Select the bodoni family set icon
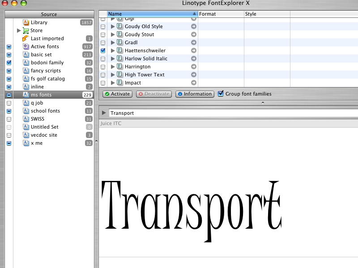The height and width of the screenshot is (268, 358). (26, 63)
